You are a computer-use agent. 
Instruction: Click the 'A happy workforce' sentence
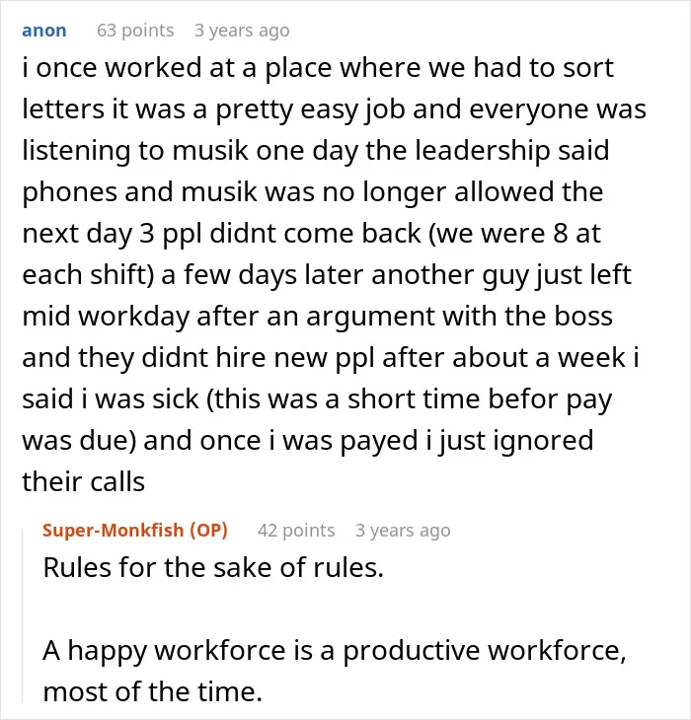pos(335,671)
